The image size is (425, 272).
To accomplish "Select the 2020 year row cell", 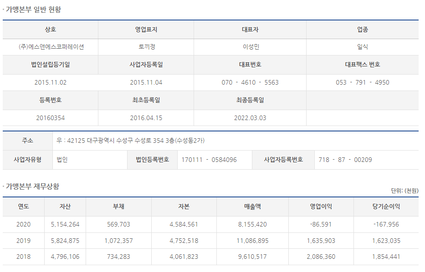I will tap(24, 224).
